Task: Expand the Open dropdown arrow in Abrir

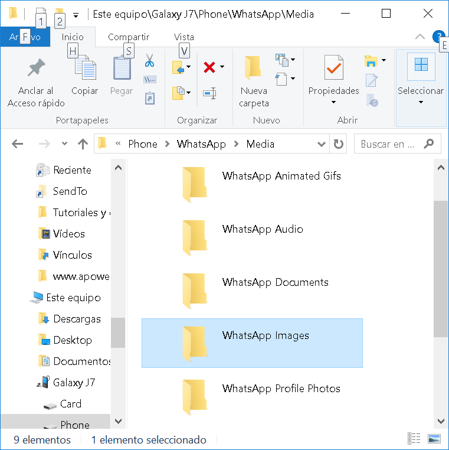Action: pos(384,60)
